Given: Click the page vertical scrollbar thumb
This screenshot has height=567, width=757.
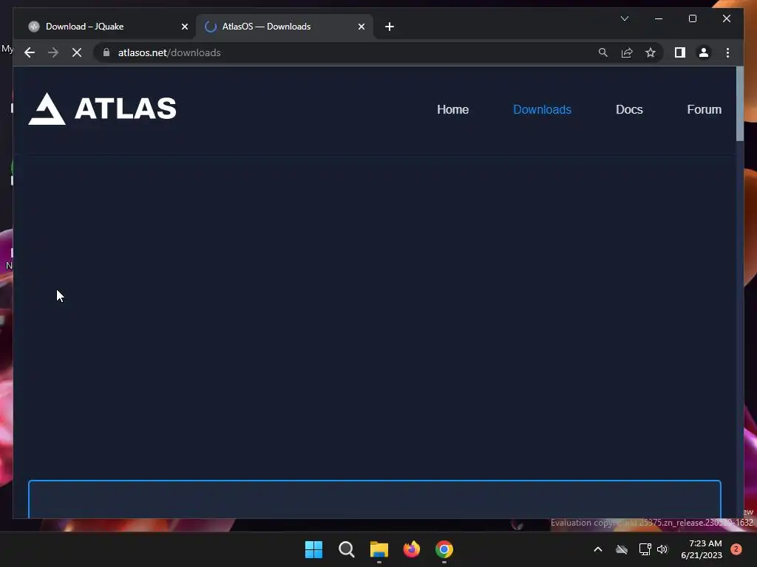Looking at the screenshot, I should coord(739,103).
